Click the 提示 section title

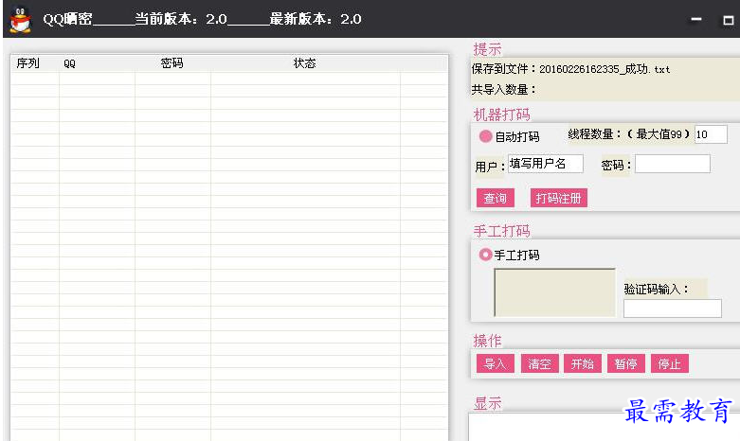point(488,49)
